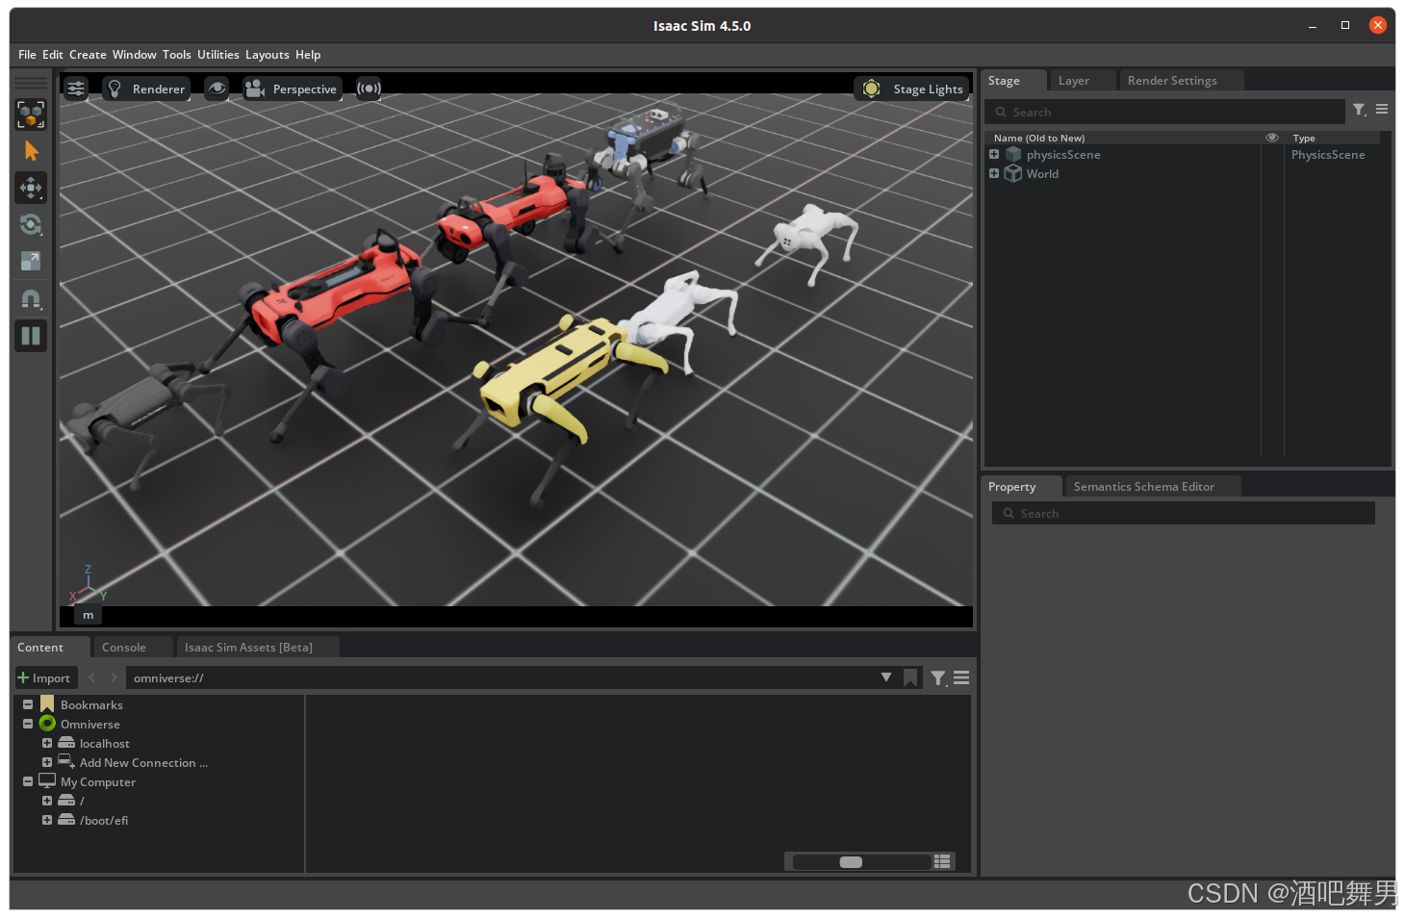Image resolution: width=1405 pixels, height=919 pixels.
Task: Switch to the Layer tab
Action: tap(1083, 81)
